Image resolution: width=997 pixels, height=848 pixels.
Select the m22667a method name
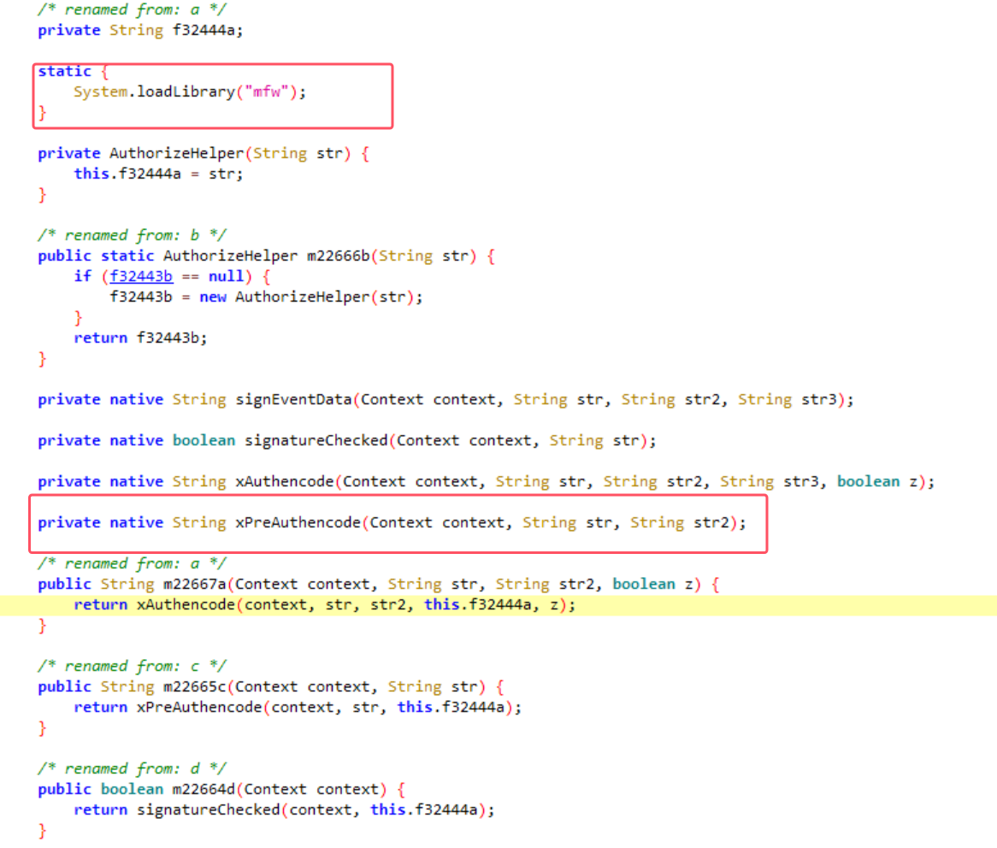pos(195,584)
